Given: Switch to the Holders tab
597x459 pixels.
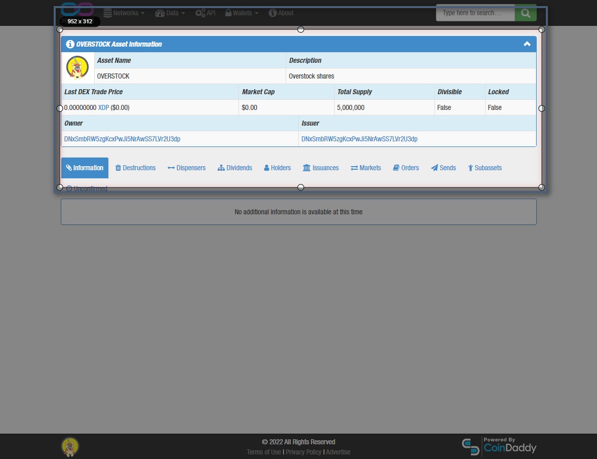Looking at the screenshot, I should [x=277, y=168].
